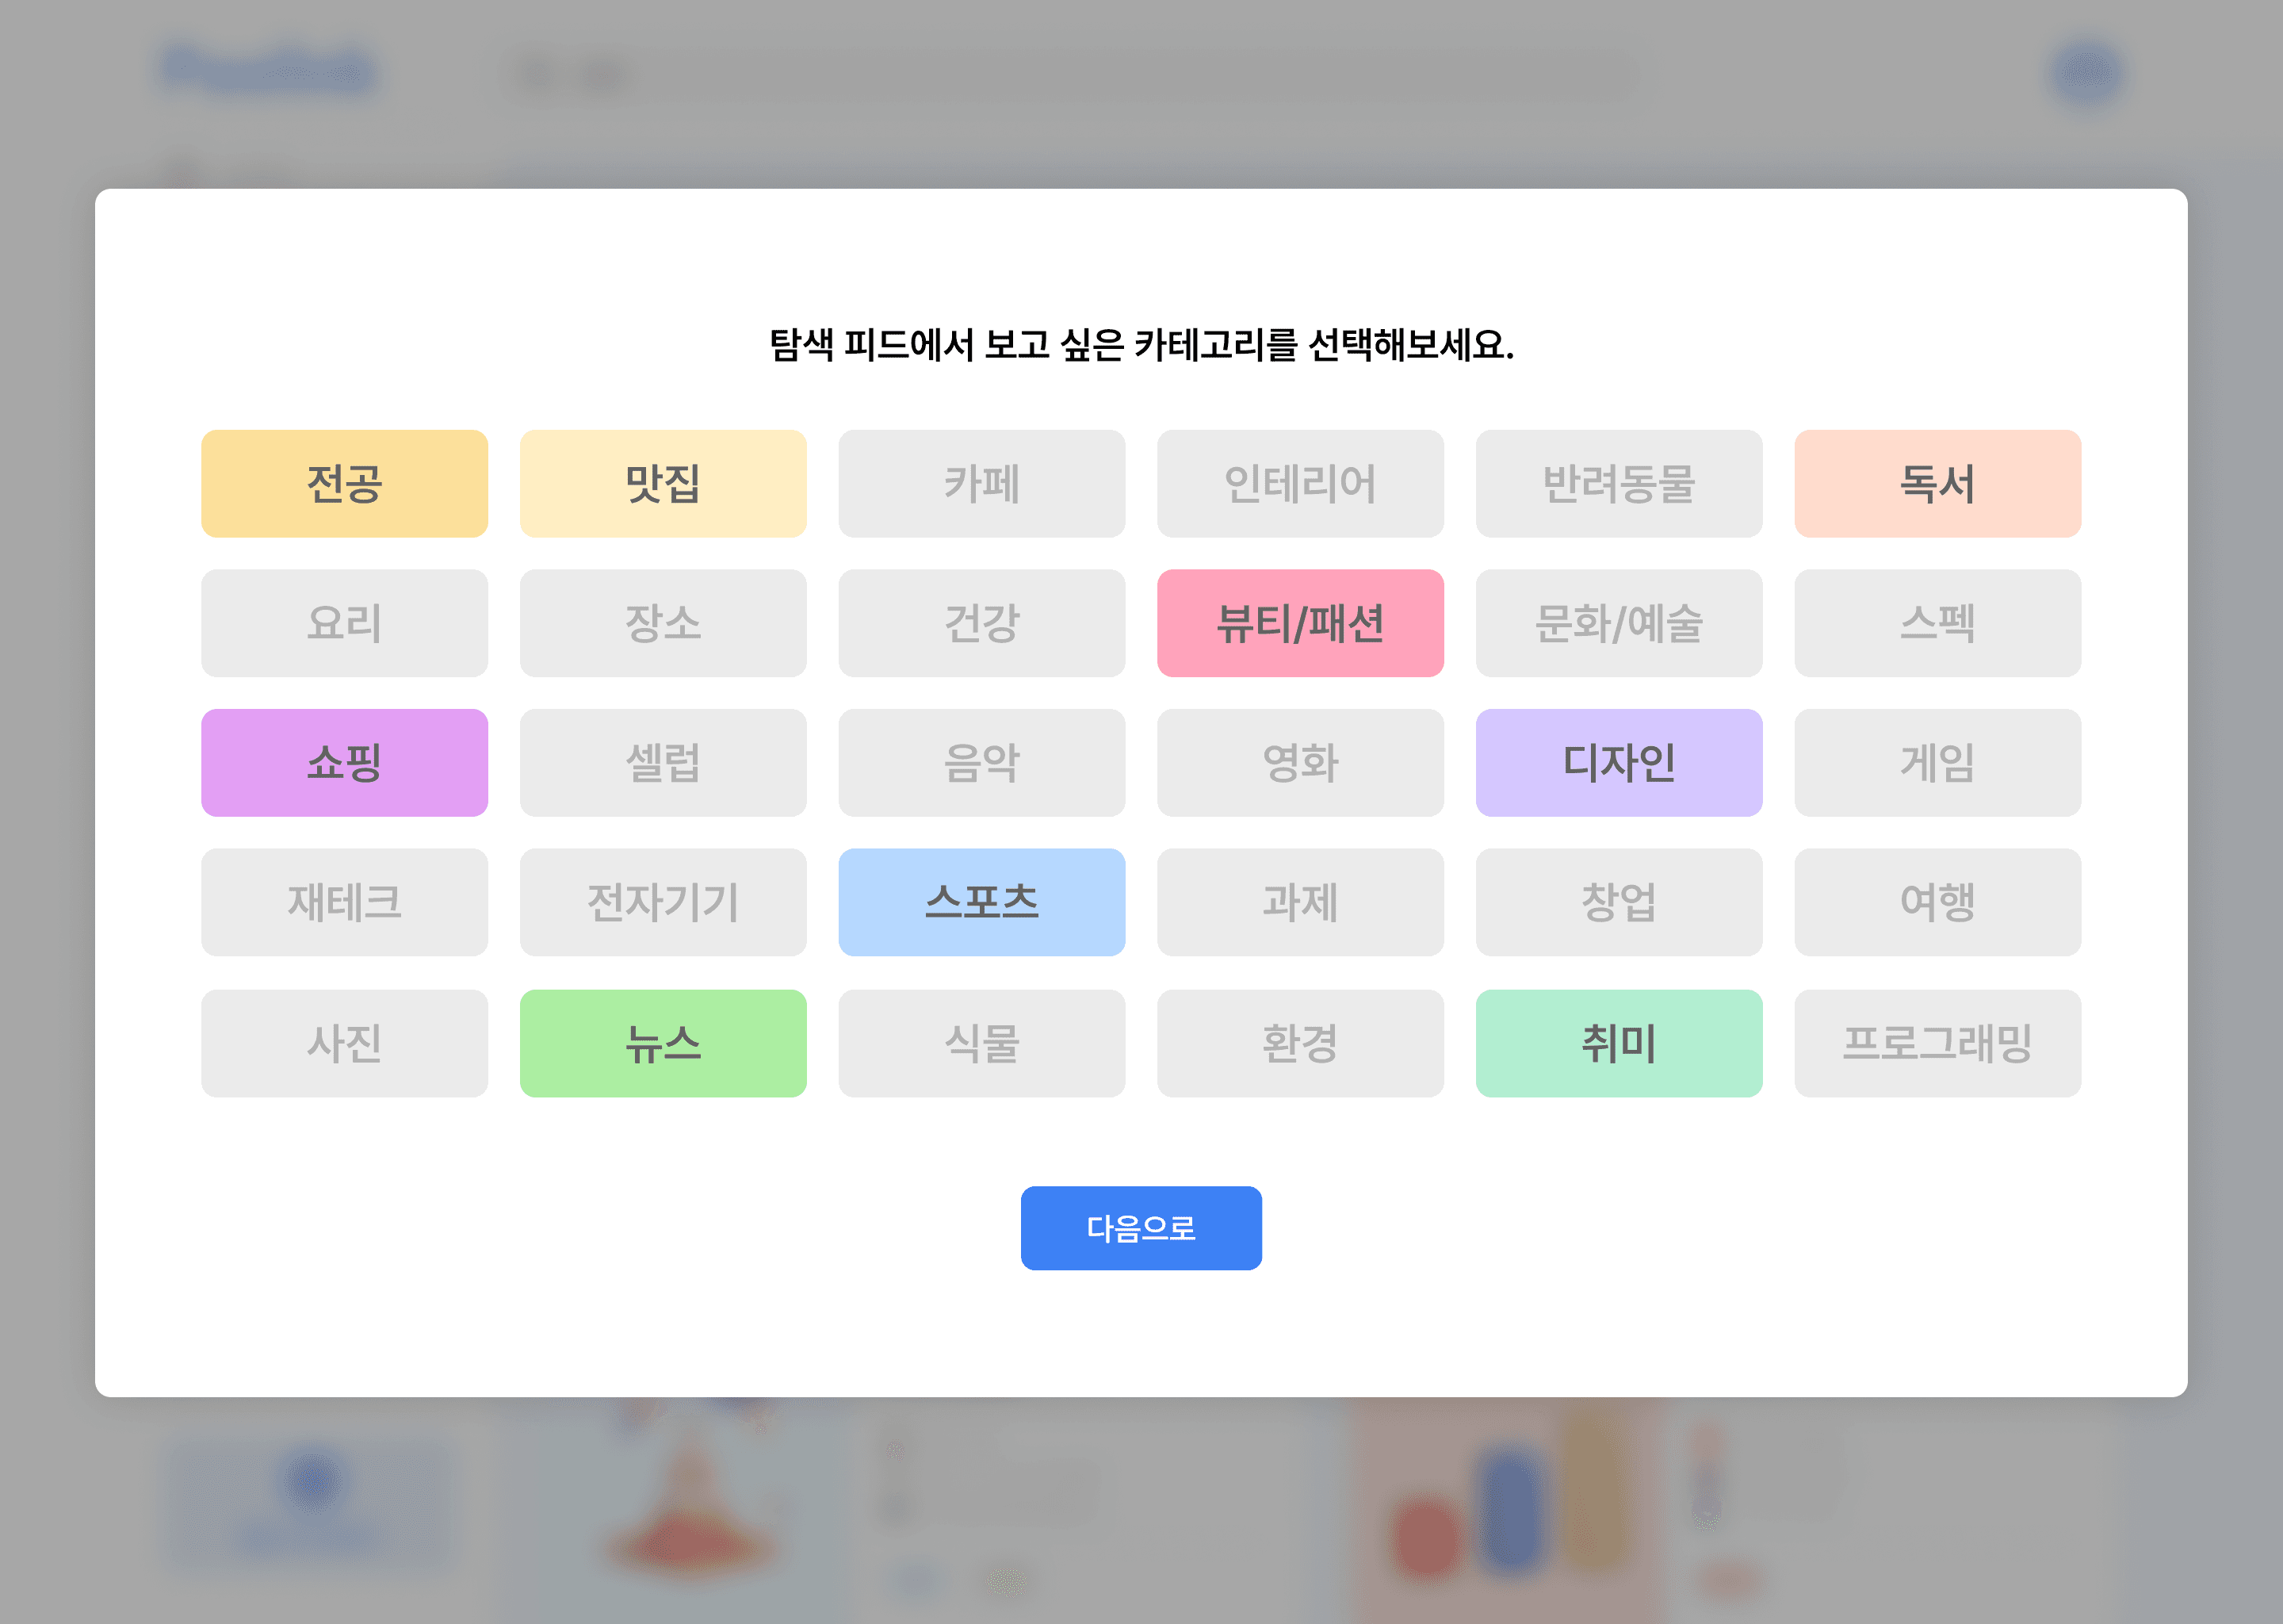Deselect the 쇼핑 category
2283x1624 pixels.
click(345, 762)
